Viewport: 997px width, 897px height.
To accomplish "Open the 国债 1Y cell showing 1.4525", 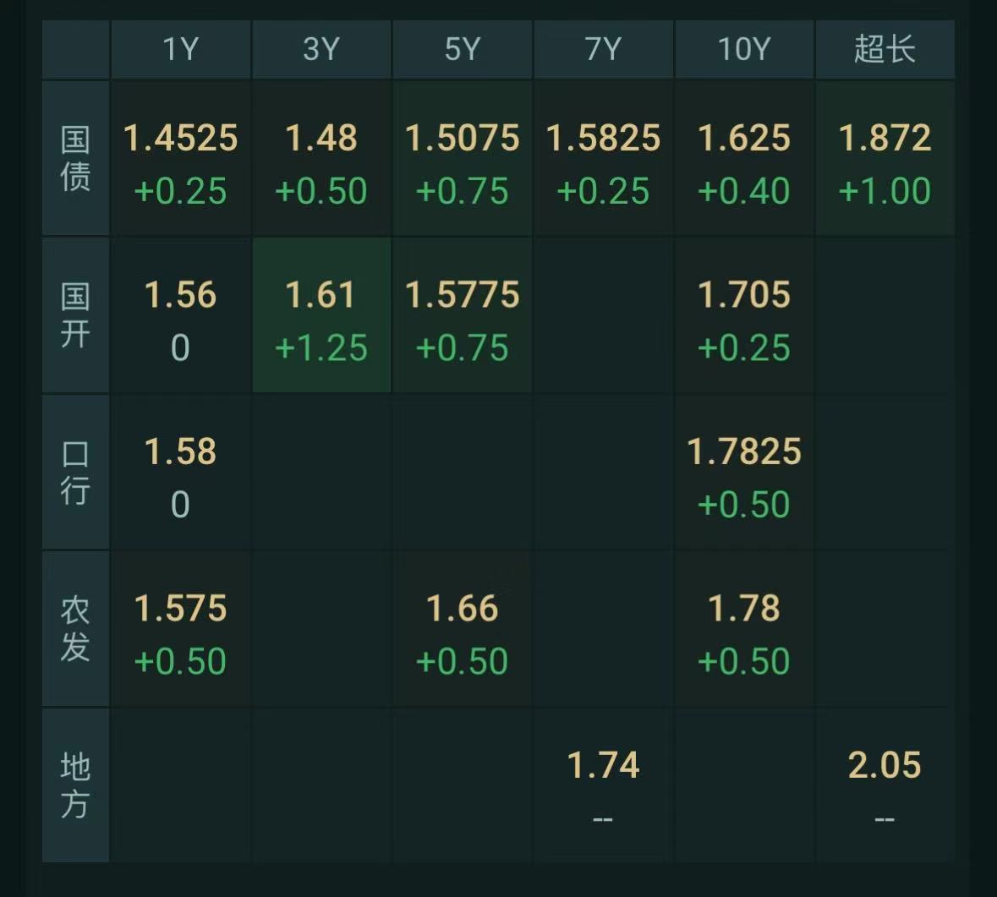I will point(180,158).
